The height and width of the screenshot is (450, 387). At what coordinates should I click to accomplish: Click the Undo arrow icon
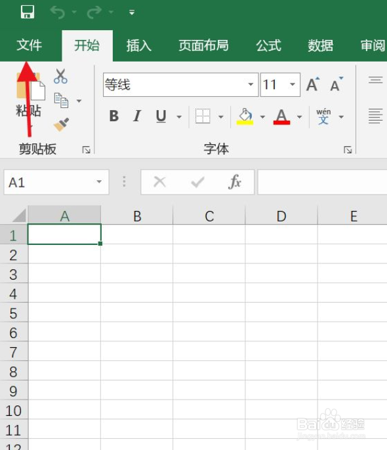57,12
